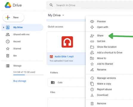The height and width of the screenshot is (107, 133).
Task: Open the Recent files view
Action: [x=17, y=42]
